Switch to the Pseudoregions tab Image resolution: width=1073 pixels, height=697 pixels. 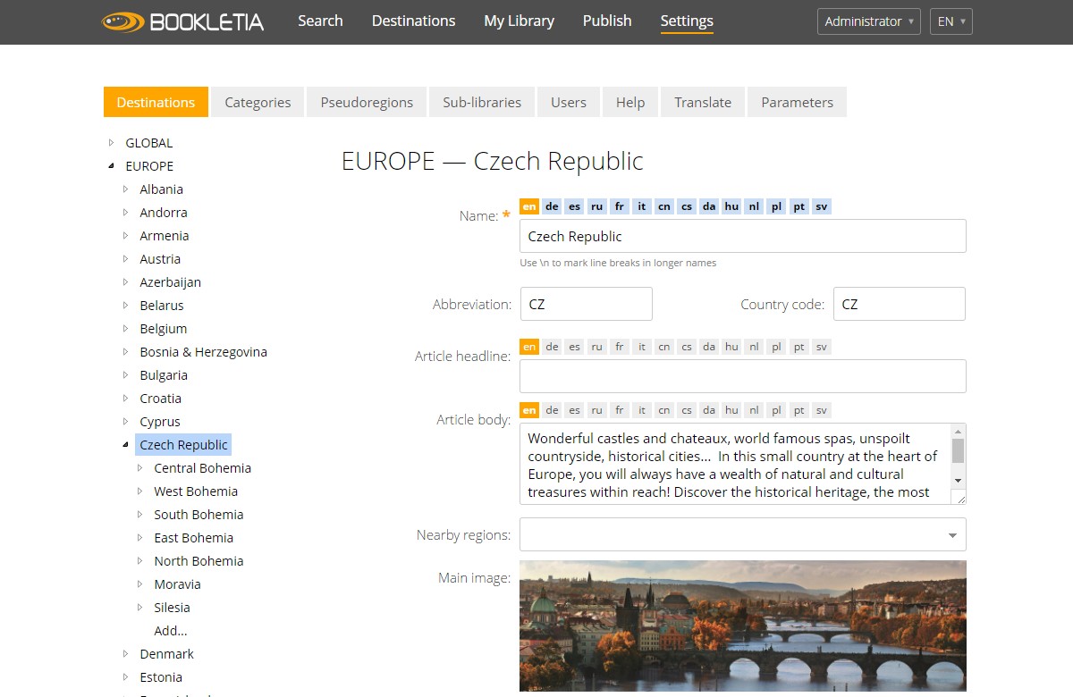point(367,102)
